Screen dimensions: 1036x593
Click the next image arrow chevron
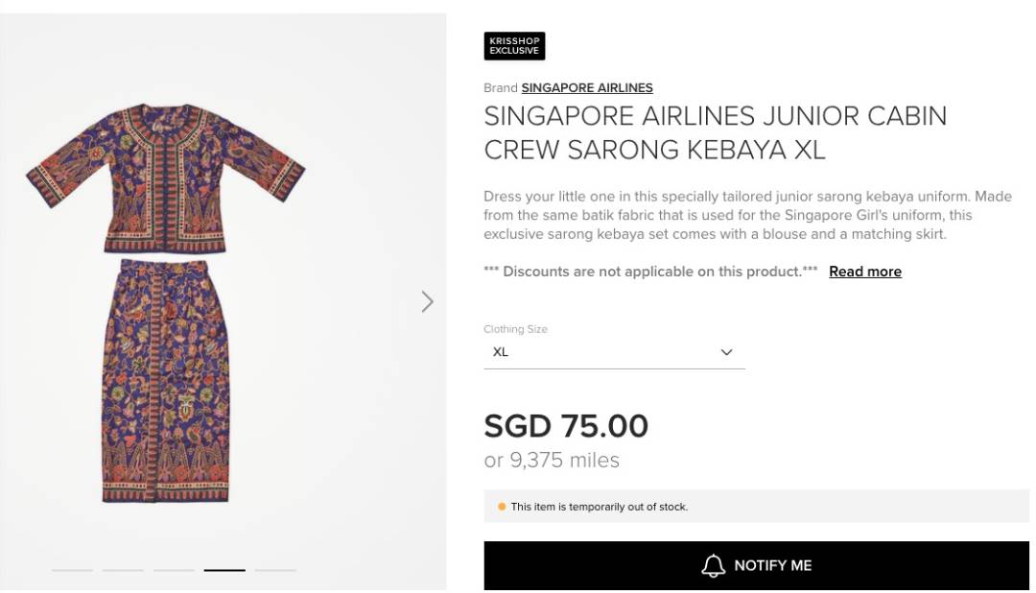coord(428,302)
